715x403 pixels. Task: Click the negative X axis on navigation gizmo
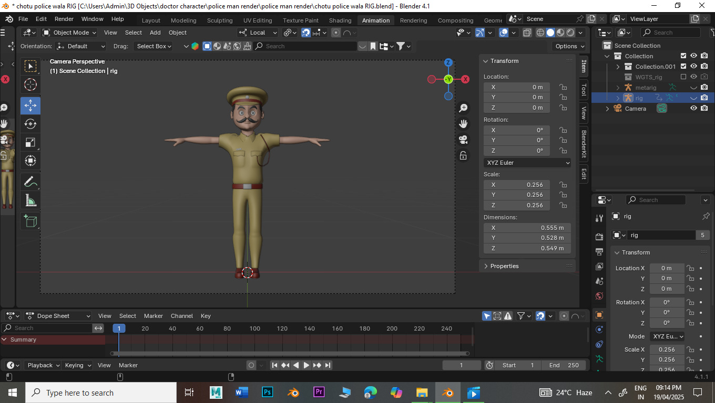(432, 79)
